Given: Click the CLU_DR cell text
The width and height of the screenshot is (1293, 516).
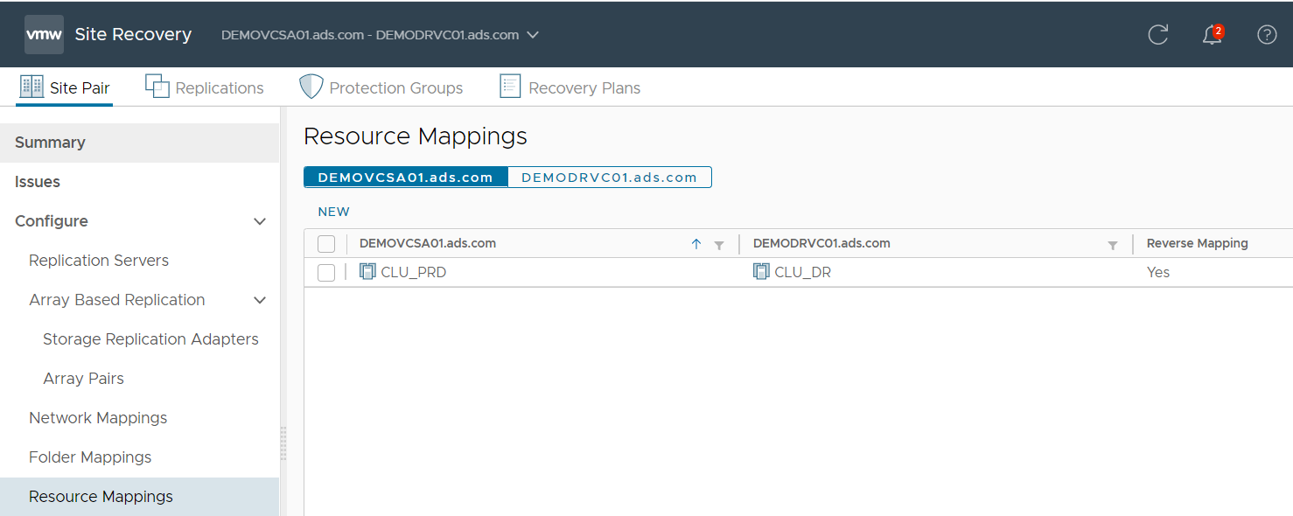Looking at the screenshot, I should tap(803, 272).
